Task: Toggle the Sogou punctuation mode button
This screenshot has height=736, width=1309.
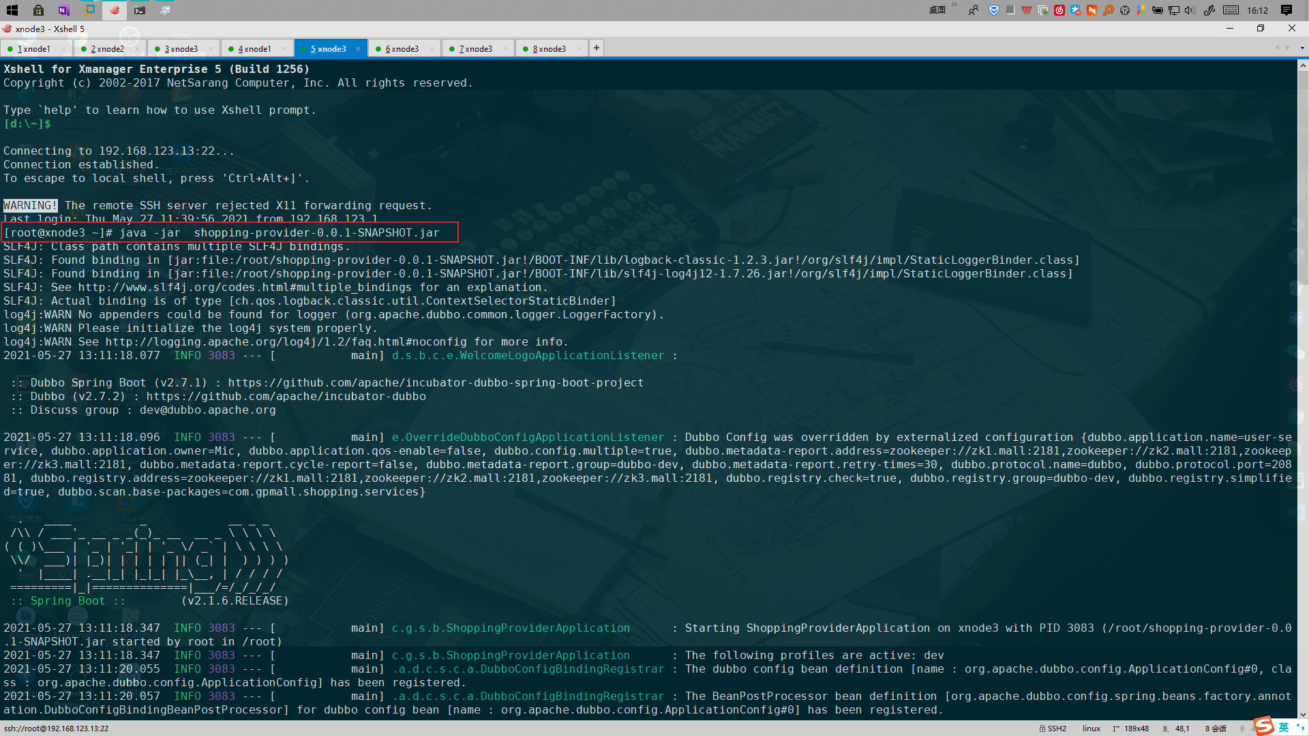Action: (1299, 727)
